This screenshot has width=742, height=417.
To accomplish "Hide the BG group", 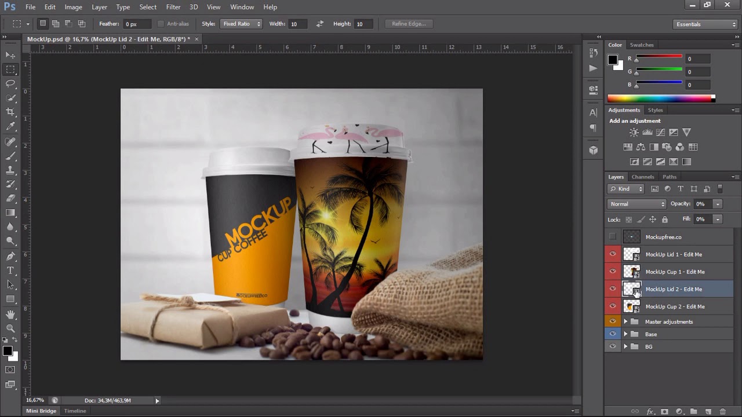I will (x=613, y=346).
